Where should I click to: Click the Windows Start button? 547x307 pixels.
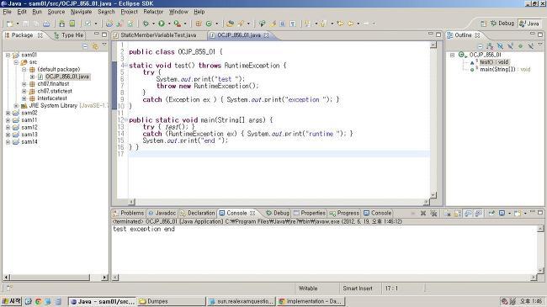click(x=11, y=301)
